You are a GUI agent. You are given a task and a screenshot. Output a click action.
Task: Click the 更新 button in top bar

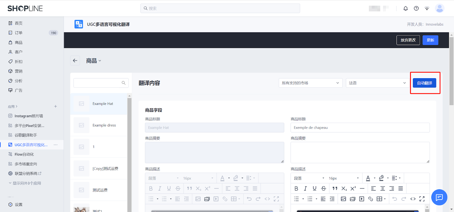point(430,40)
